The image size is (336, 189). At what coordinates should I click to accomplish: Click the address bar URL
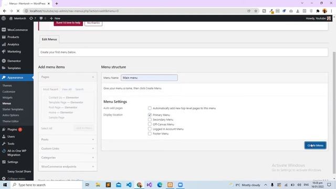coord(74,11)
